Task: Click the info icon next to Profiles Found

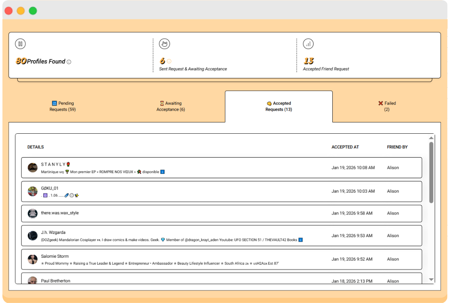Action: click(x=68, y=61)
